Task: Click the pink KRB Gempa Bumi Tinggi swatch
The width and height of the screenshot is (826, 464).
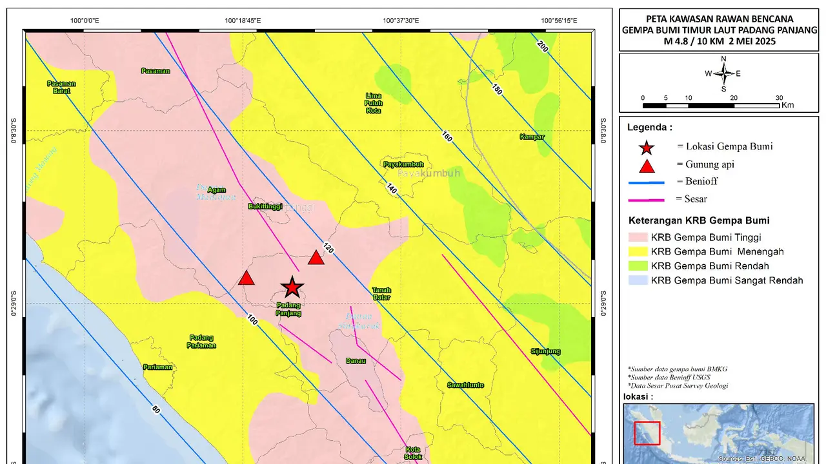Action: [637, 237]
